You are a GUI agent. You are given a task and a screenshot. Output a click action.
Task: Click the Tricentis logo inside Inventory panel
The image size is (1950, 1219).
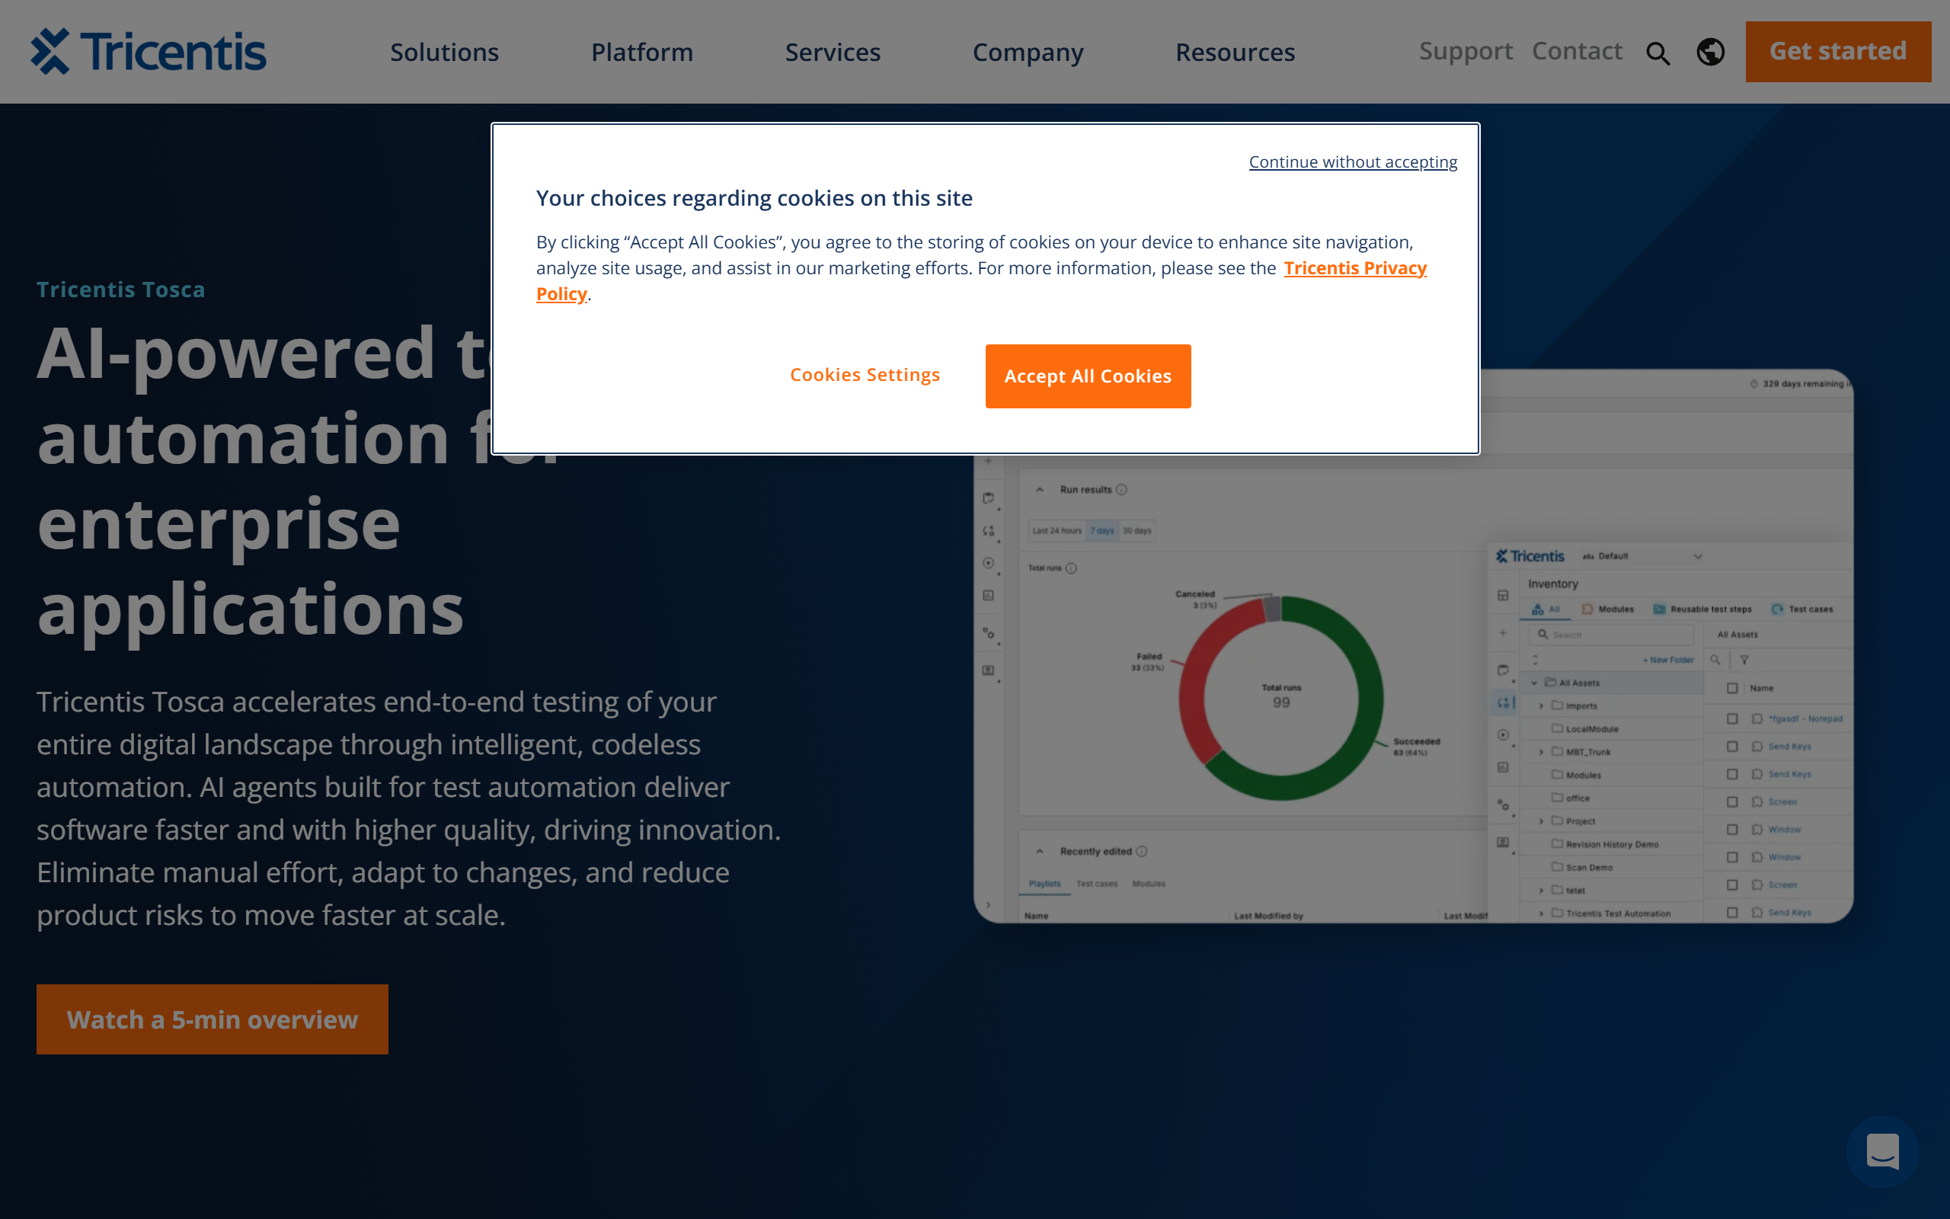[x=1530, y=556]
